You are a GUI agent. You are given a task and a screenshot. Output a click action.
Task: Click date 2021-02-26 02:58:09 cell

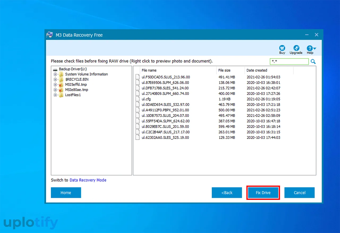[263, 116]
